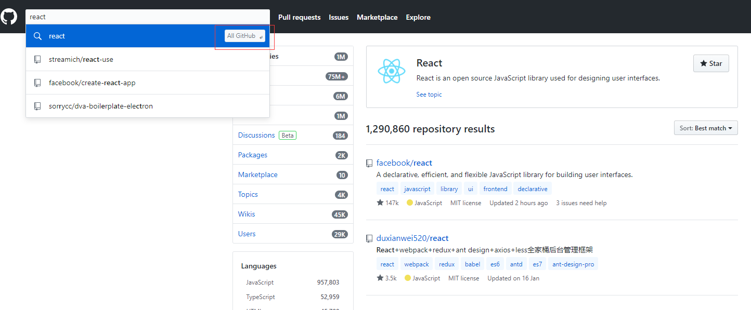Click the library topic tag
Viewport: 751px width, 310px height.
pyautogui.click(x=449, y=189)
